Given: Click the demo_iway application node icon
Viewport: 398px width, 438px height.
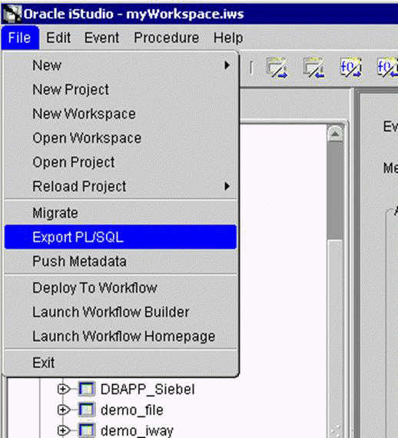Looking at the screenshot, I should click(87, 430).
